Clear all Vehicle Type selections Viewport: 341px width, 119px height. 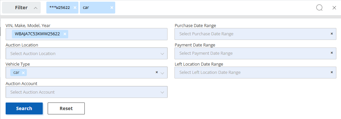(x=157, y=72)
